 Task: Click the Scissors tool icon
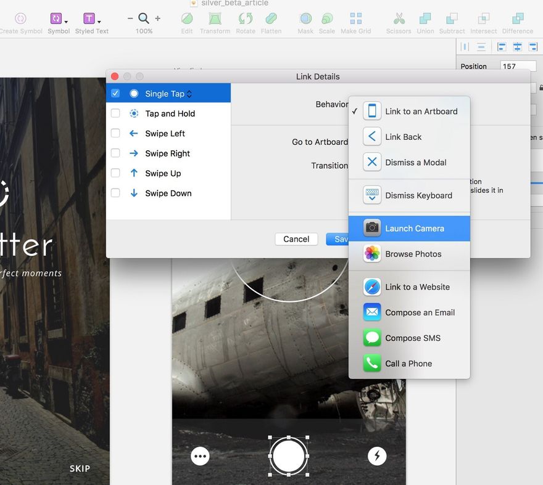pyautogui.click(x=399, y=18)
